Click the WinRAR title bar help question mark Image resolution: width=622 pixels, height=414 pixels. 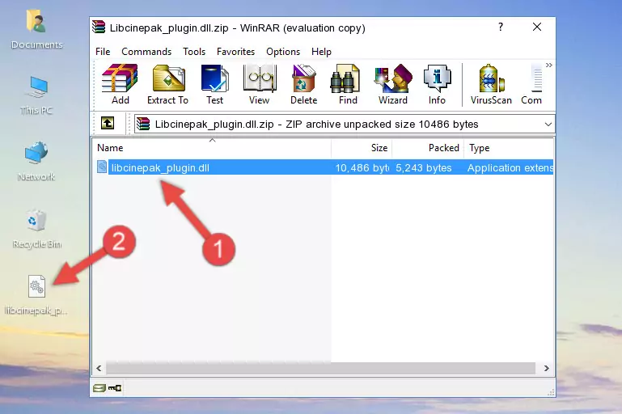(x=501, y=27)
